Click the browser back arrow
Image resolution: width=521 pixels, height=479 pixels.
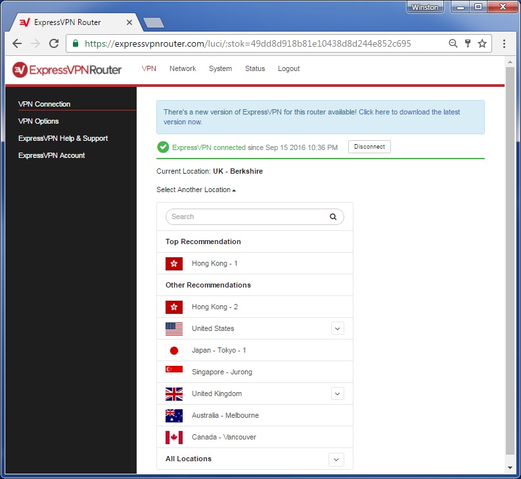pos(17,43)
